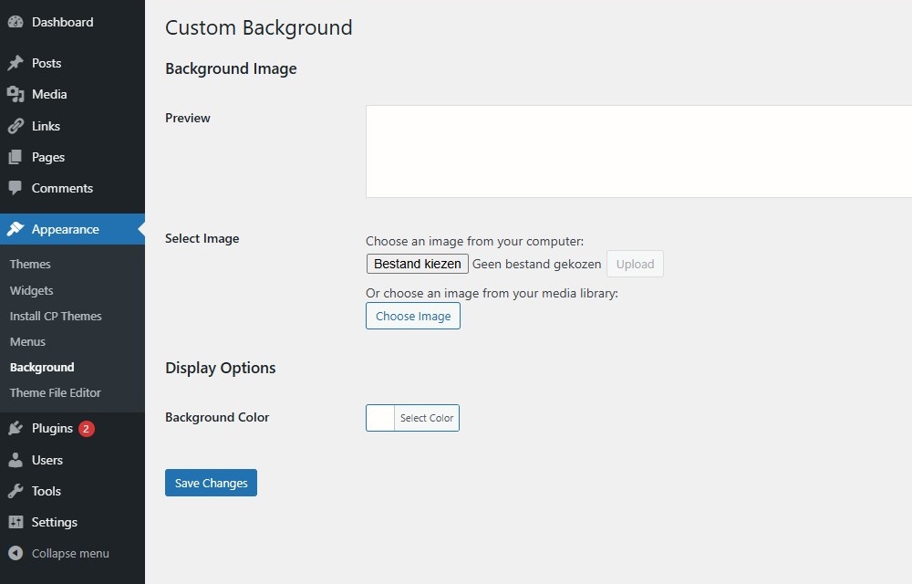Click the Dashboard gauge icon
Image resolution: width=912 pixels, height=584 pixels.
(x=16, y=22)
